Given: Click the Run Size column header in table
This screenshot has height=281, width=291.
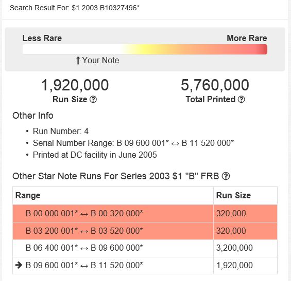Looking at the screenshot, I should coord(233,196).
